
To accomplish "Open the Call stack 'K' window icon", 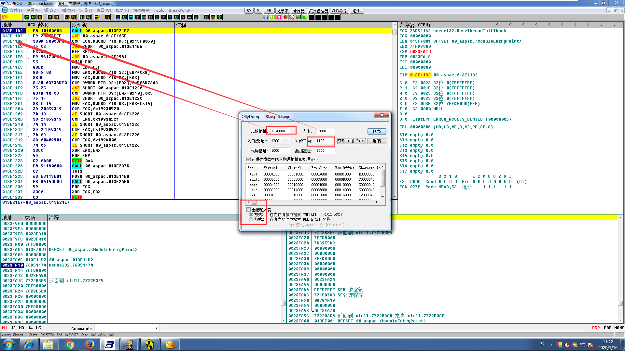I will (x=170, y=17).
